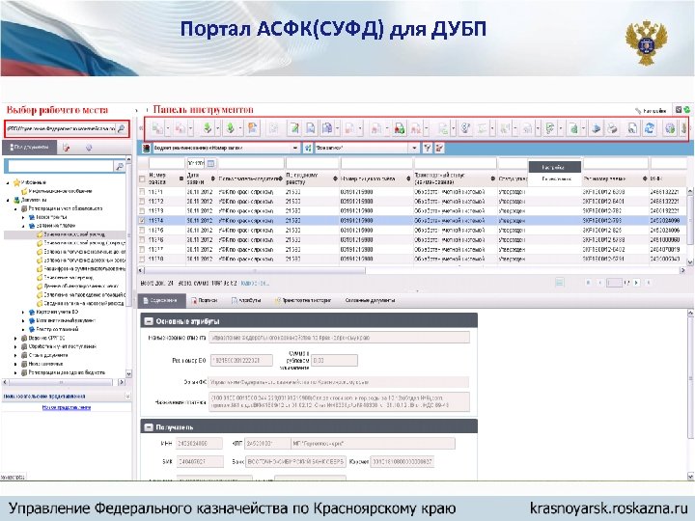Go to last page in table pager
This screenshot has width=695, height=521.
649,282
